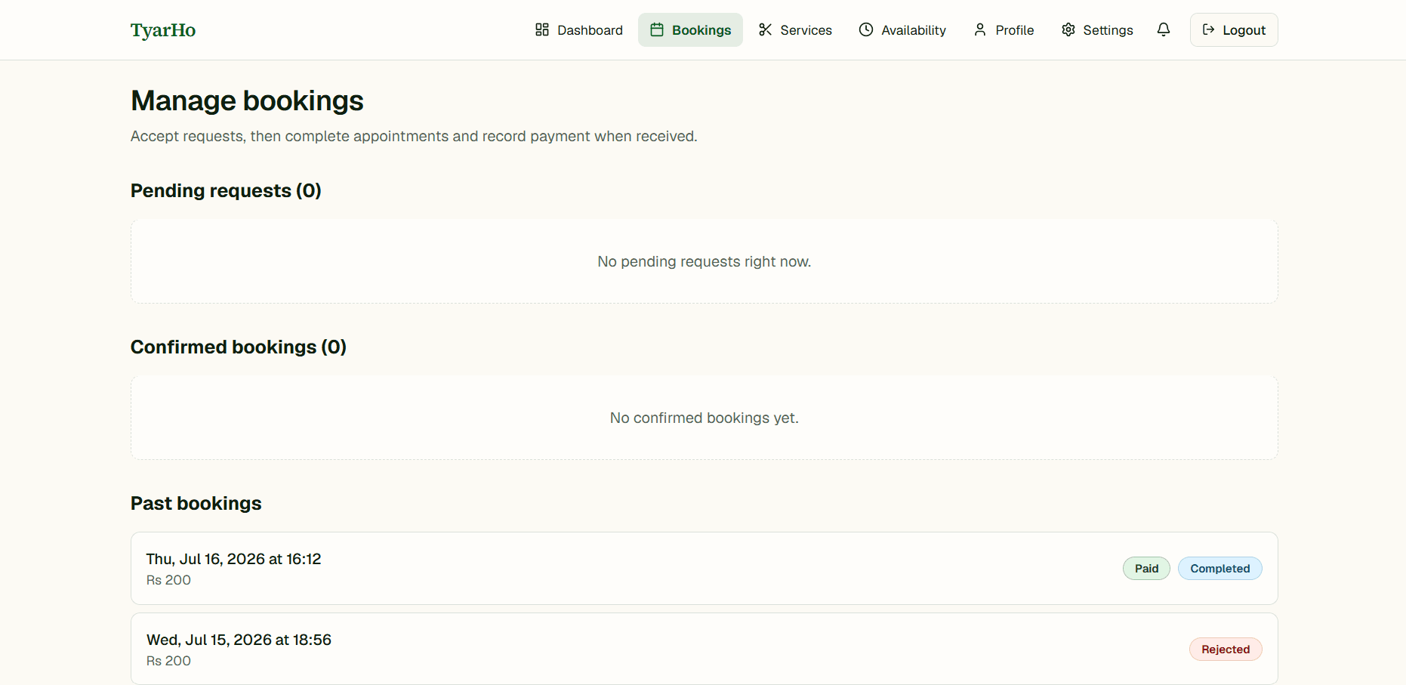This screenshot has width=1406, height=685.
Task: Click the Bookings calendar icon
Action: pos(657,29)
